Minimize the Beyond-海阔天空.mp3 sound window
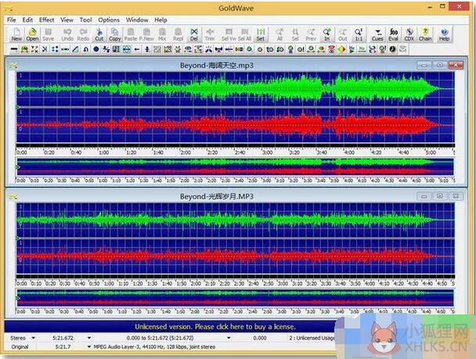Screen dimensions: 476x359 [x=424, y=65]
